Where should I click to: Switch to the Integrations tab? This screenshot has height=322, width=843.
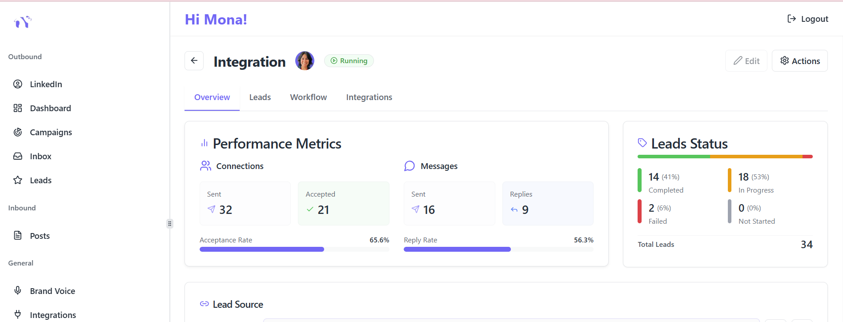(x=369, y=97)
